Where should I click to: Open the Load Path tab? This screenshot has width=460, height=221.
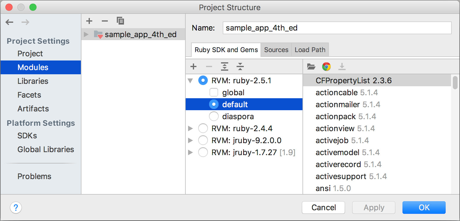tap(310, 50)
